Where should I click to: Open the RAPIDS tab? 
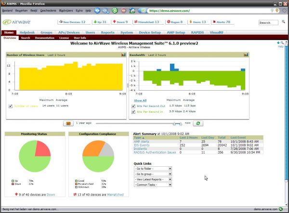[197, 32]
